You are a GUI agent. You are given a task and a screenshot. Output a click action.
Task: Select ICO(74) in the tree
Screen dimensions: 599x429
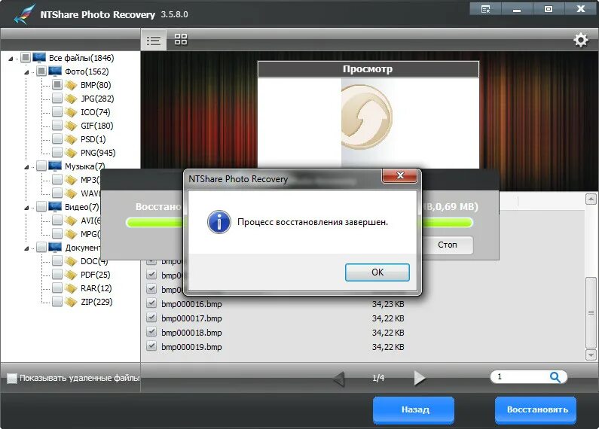point(96,112)
